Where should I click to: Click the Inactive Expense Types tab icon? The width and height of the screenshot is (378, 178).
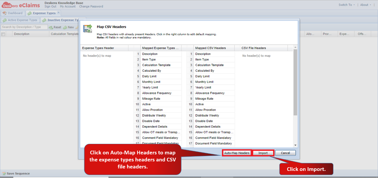tap(44, 20)
